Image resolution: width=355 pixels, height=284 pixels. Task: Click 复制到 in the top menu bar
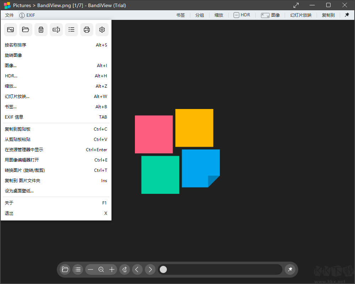point(328,15)
